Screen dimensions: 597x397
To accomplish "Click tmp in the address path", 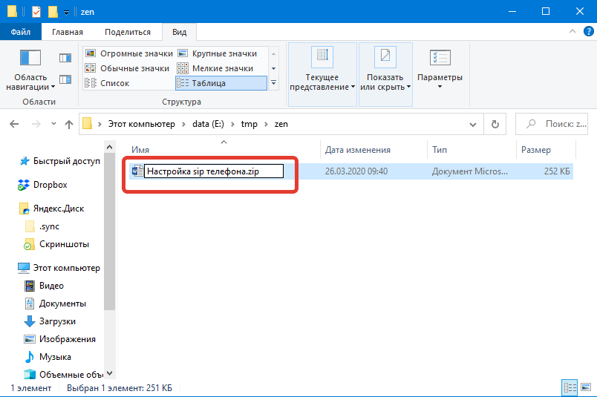I will point(249,124).
